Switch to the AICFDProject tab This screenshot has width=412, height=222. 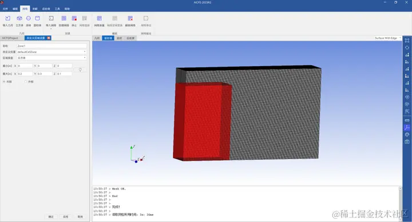(x=10, y=38)
